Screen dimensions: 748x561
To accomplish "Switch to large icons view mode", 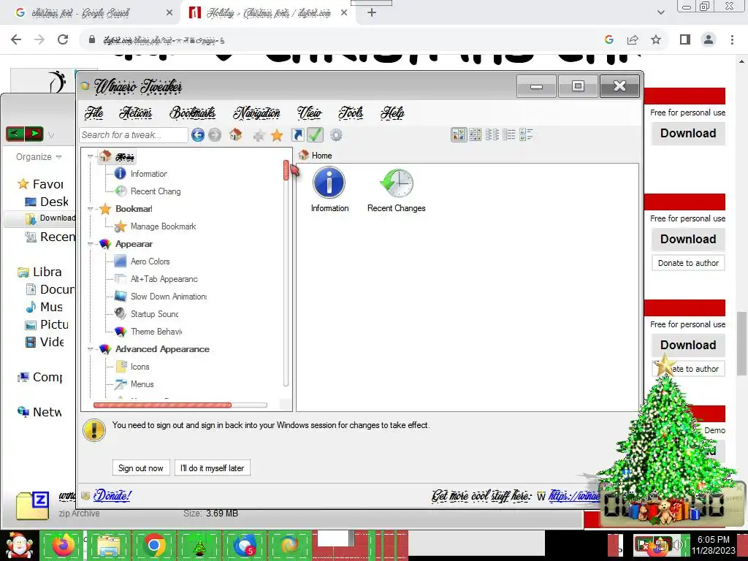I will click(458, 135).
